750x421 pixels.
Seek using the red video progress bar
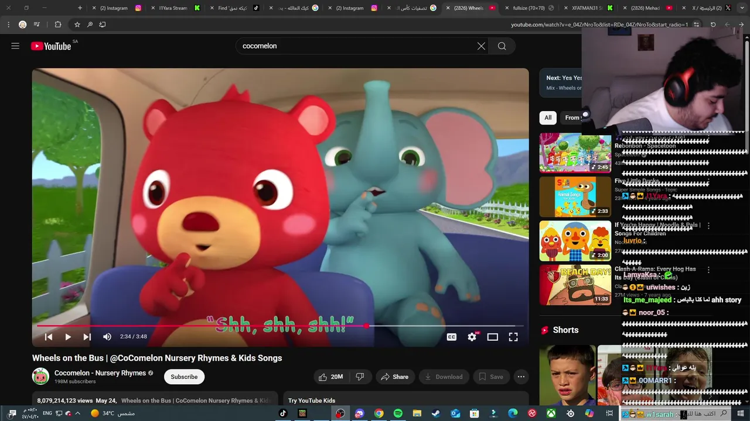[280, 326]
